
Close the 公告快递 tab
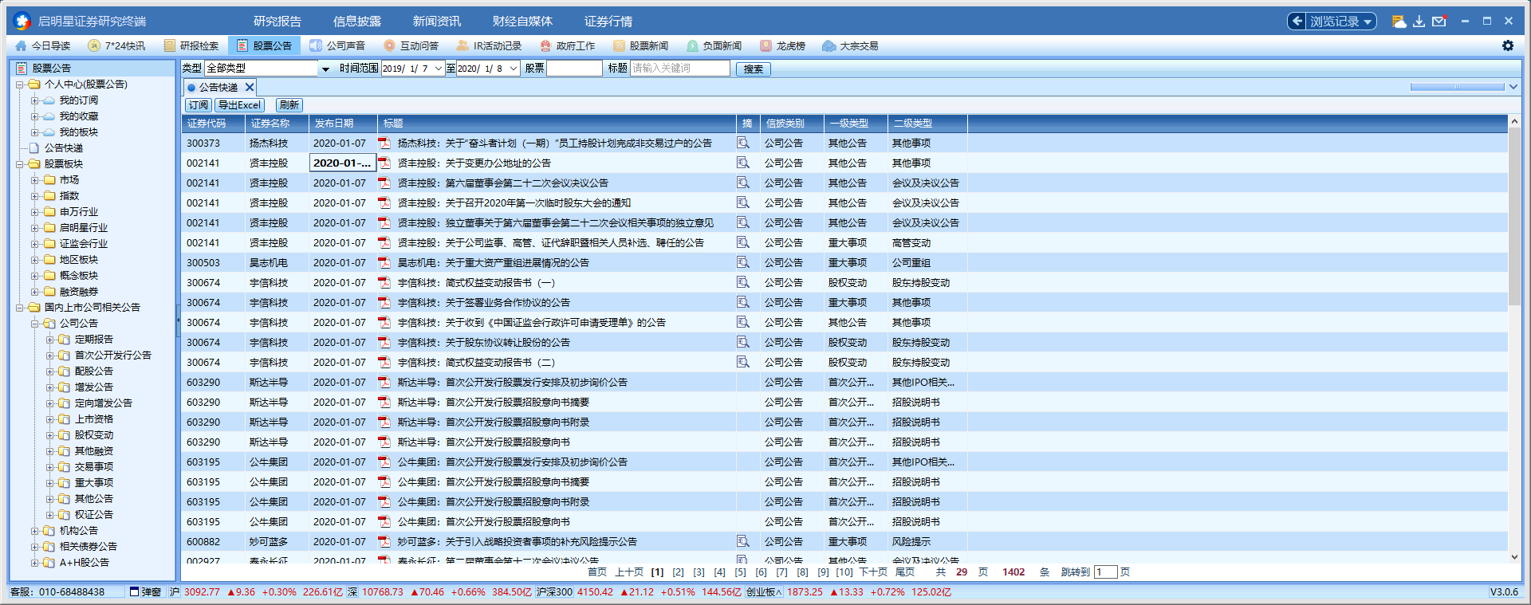[x=250, y=88]
